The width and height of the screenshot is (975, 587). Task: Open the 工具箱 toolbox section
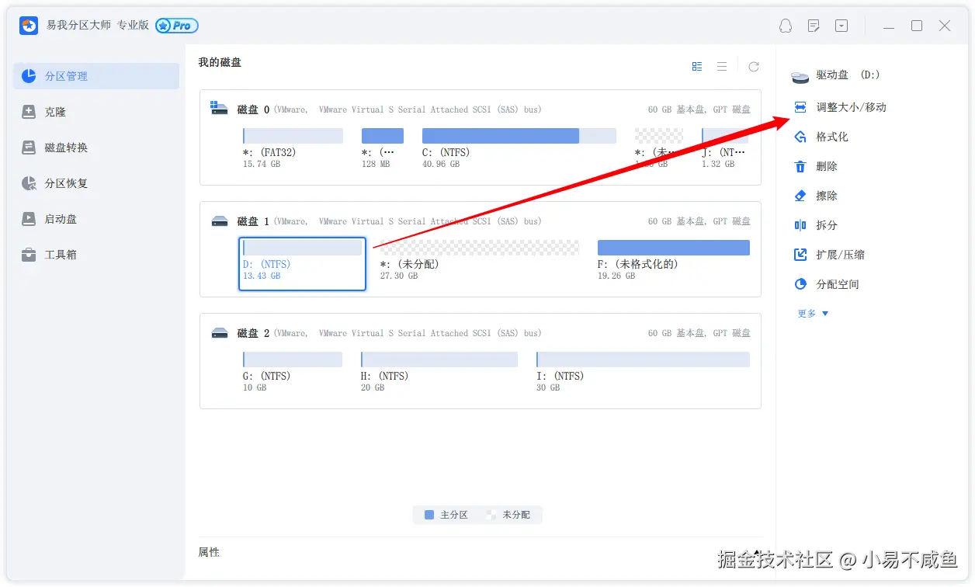(x=96, y=255)
